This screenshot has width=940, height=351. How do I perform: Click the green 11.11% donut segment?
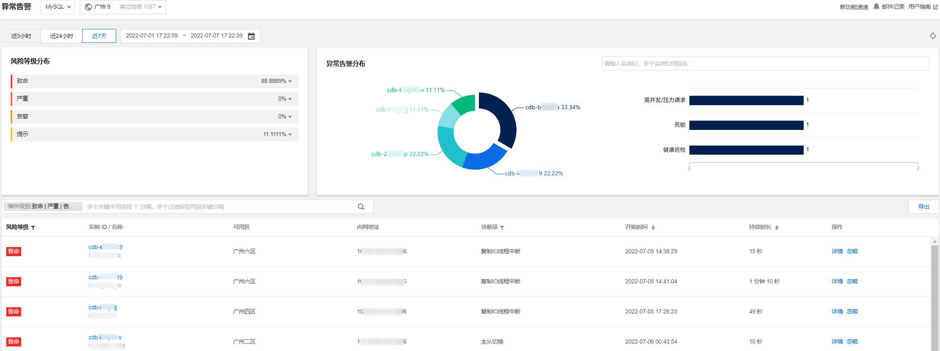pos(465,103)
